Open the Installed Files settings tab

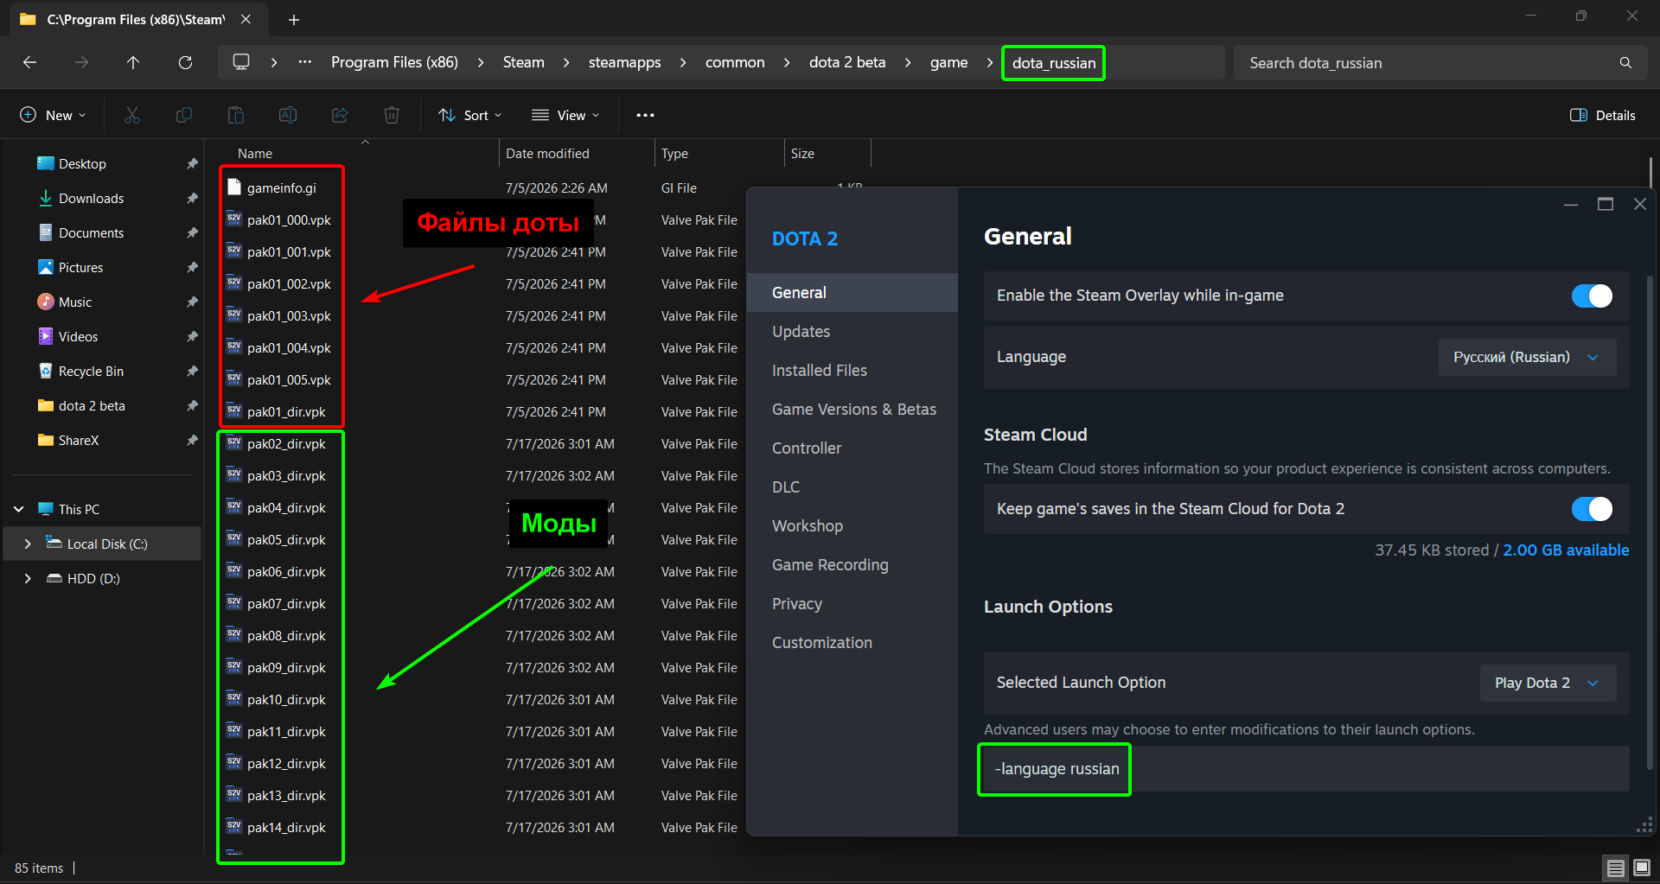click(x=820, y=370)
